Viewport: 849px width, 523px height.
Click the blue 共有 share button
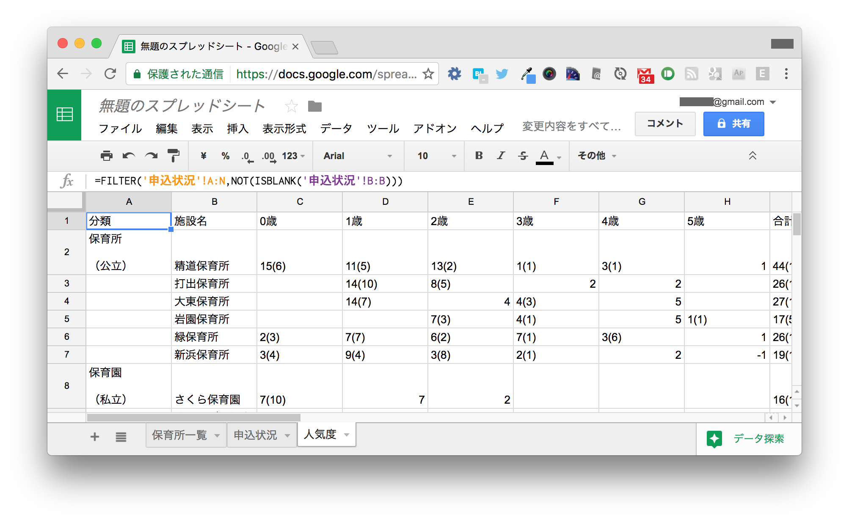pyautogui.click(x=733, y=124)
